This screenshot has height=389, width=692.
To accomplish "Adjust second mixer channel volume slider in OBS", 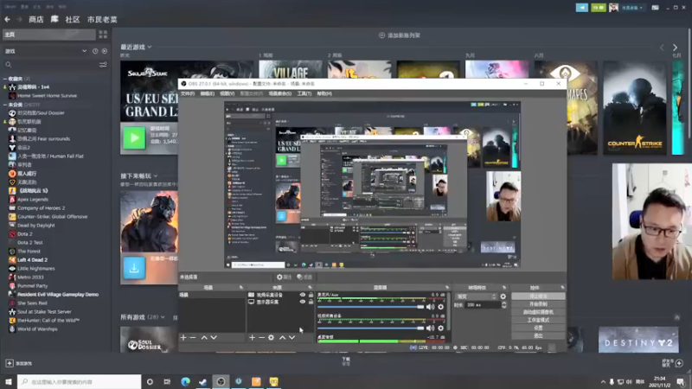I will pos(370,328).
